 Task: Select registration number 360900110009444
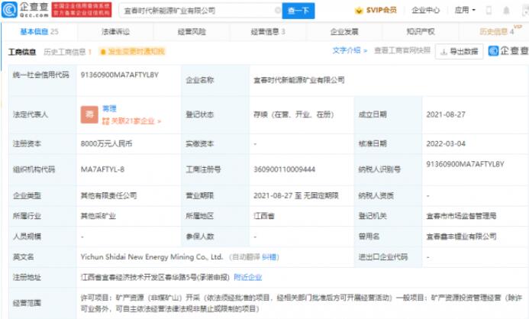point(285,169)
